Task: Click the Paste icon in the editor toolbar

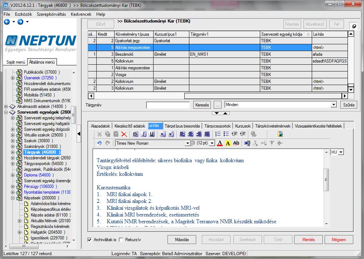Action: pos(116,134)
